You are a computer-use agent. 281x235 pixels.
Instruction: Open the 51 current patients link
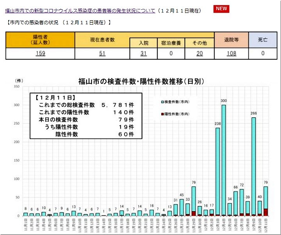(x=102, y=54)
